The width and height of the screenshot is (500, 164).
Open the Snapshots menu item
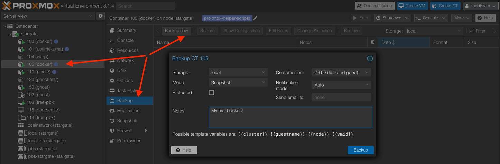point(127,121)
